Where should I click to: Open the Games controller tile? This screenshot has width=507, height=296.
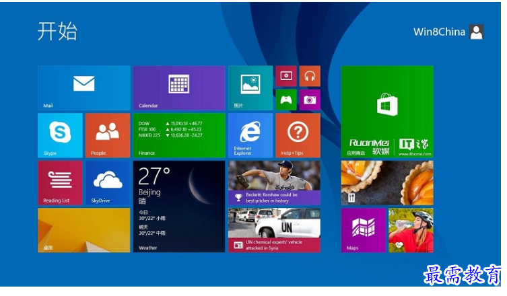coord(286,100)
